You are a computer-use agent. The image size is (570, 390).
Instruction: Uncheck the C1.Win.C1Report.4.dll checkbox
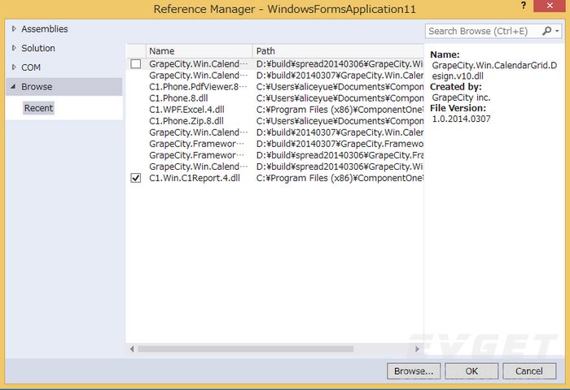(136, 178)
